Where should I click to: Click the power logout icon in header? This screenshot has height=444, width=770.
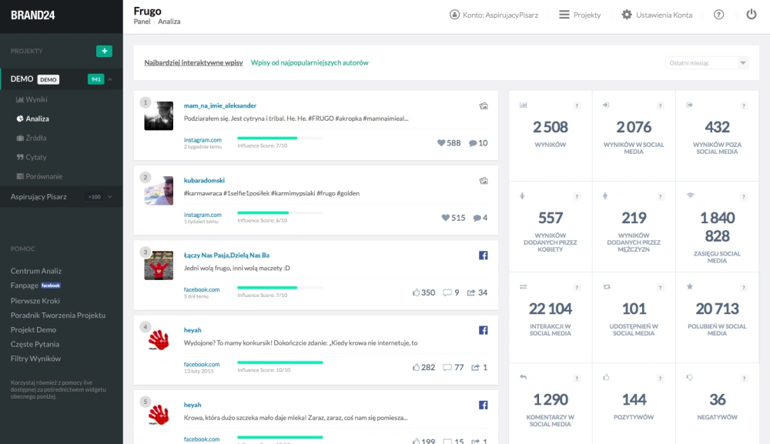point(751,15)
